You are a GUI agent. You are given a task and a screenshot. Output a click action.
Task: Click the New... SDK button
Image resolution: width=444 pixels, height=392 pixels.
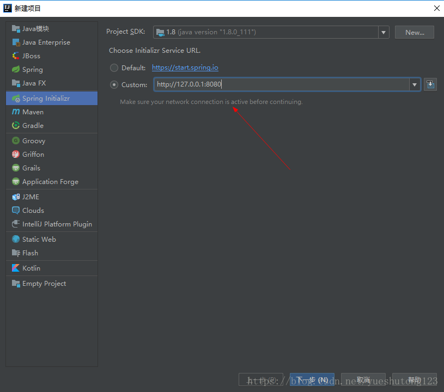point(414,32)
